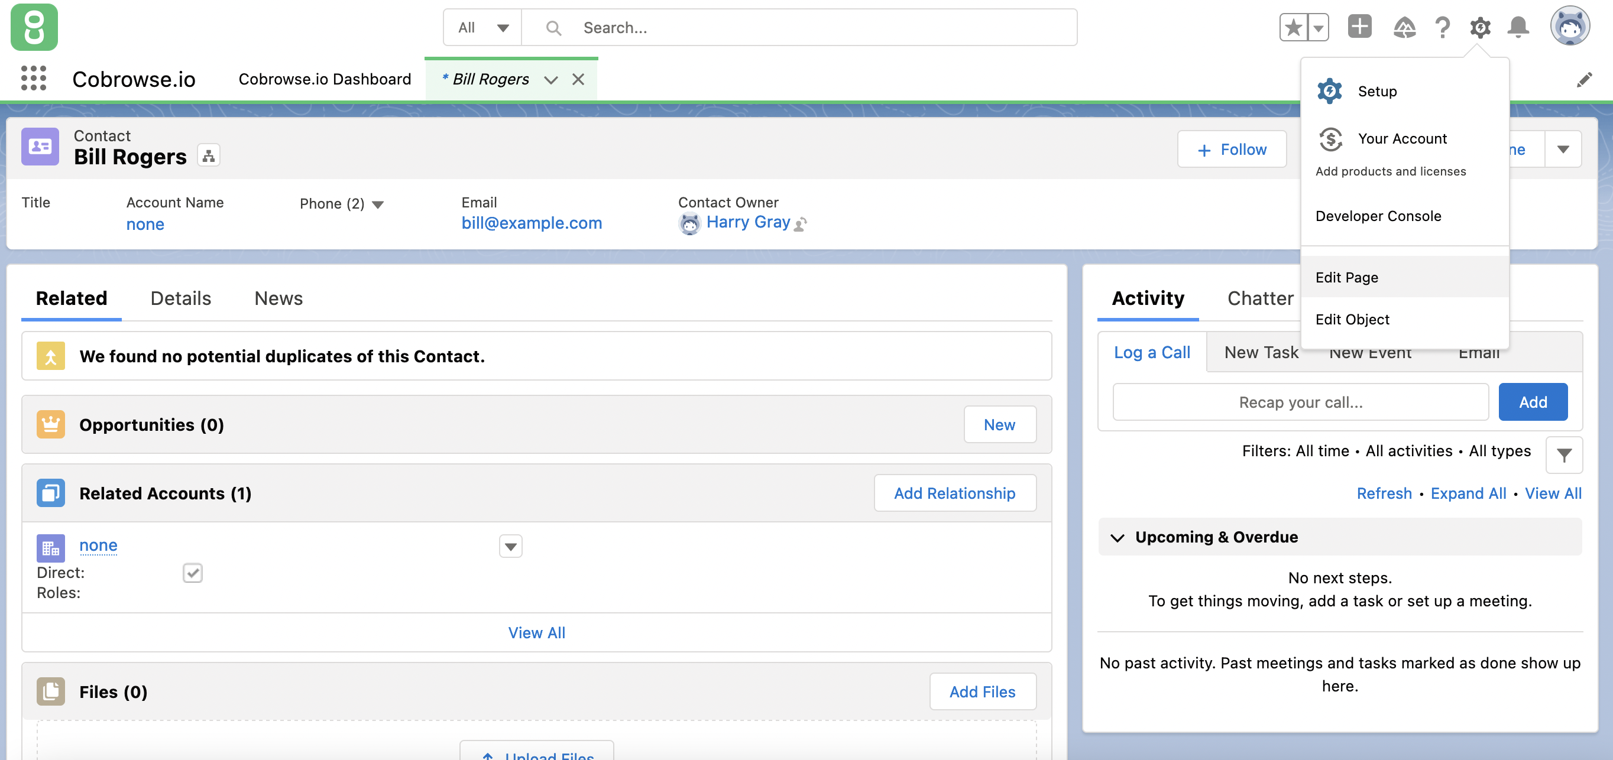The height and width of the screenshot is (760, 1613).
Task: Collapse Upcoming & Overdue section
Action: [x=1117, y=537]
